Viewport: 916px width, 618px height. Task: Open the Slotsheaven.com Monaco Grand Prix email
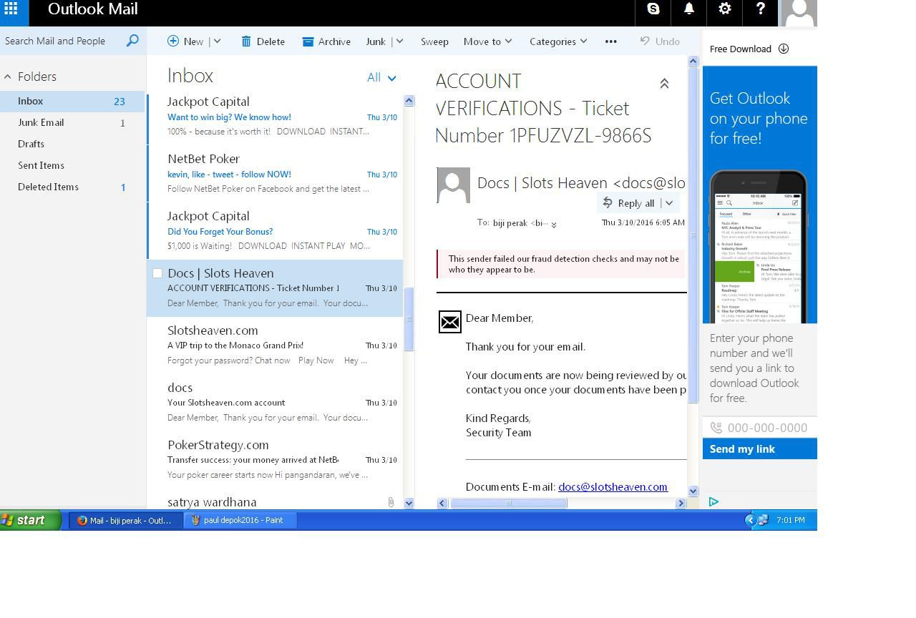(x=276, y=345)
